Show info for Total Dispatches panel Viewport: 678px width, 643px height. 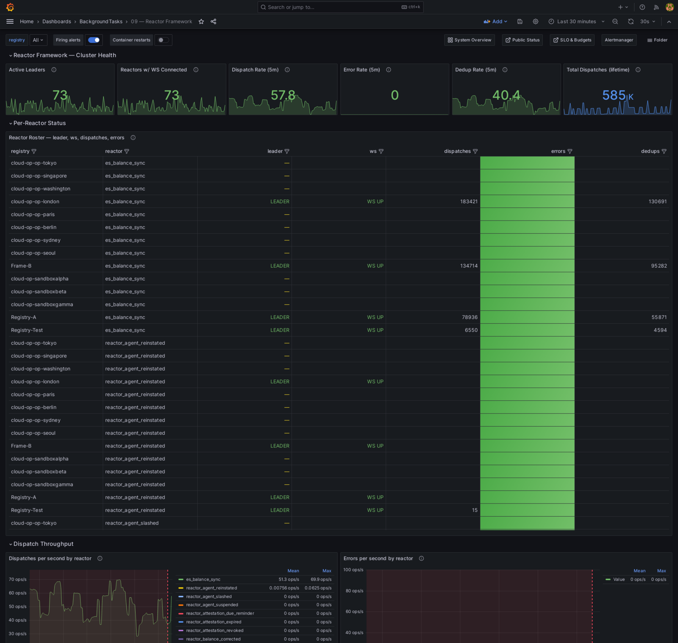pos(638,70)
